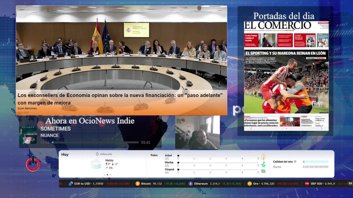The width and height of the screenshot is (353, 198).
Task: Click the 'Niebla' weather condition text
Action: click(x=109, y=160)
